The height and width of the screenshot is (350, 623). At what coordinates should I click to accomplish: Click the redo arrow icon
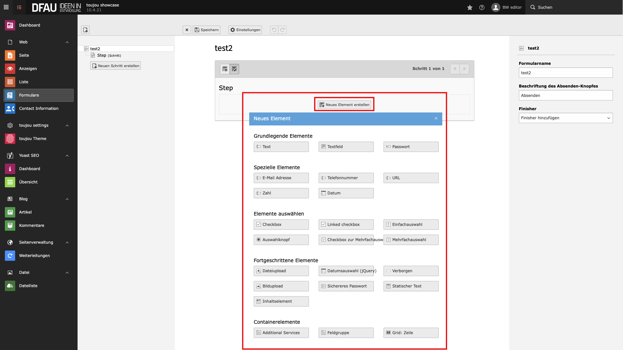(x=283, y=30)
